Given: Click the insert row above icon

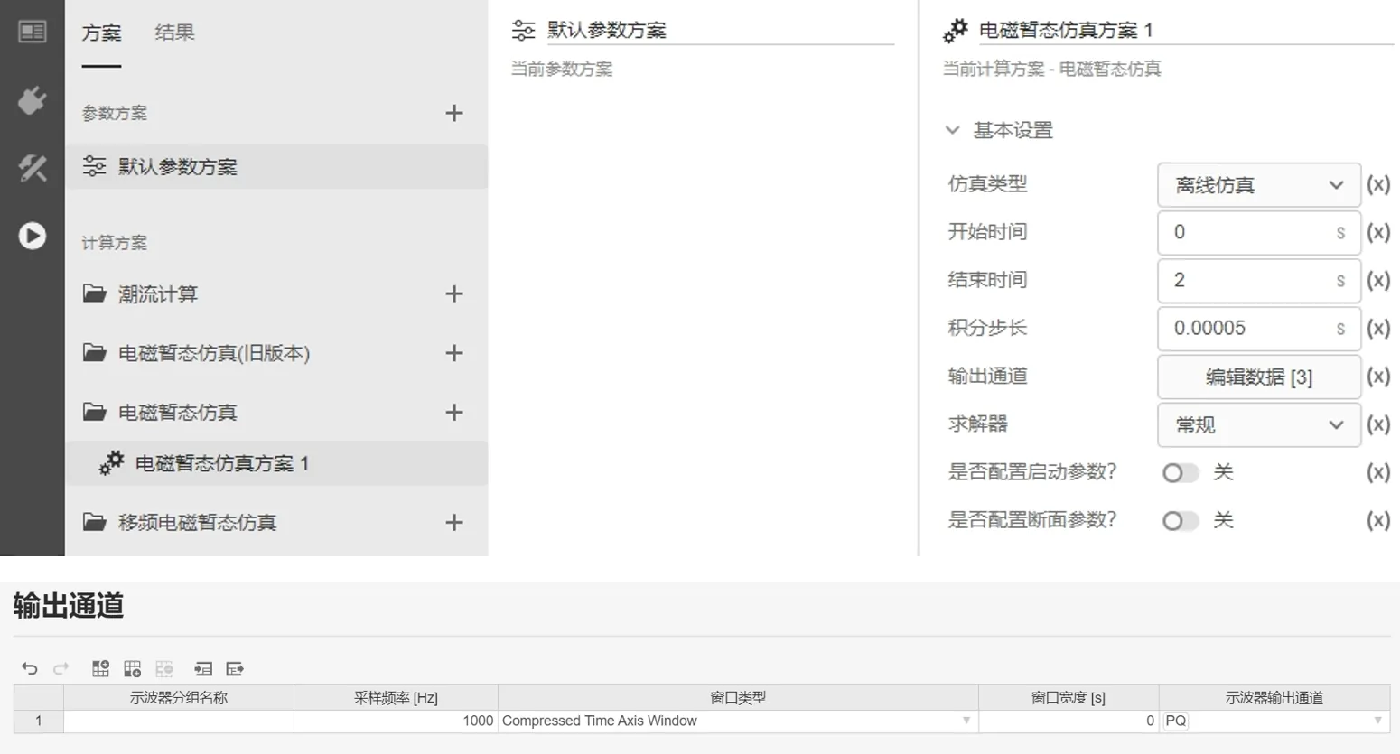Looking at the screenshot, I should (x=99, y=668).
